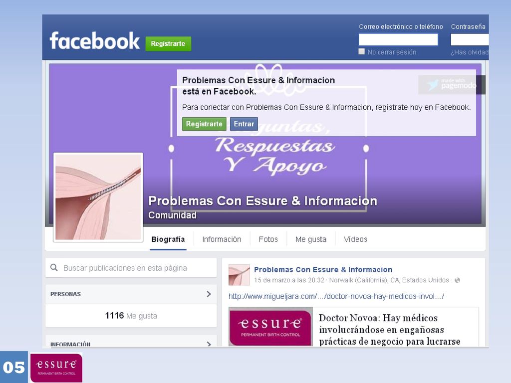The height and width of the screenshot is (383, 511).
Task: Click the search magnifier icon
Action: click(x=54, y=268)
